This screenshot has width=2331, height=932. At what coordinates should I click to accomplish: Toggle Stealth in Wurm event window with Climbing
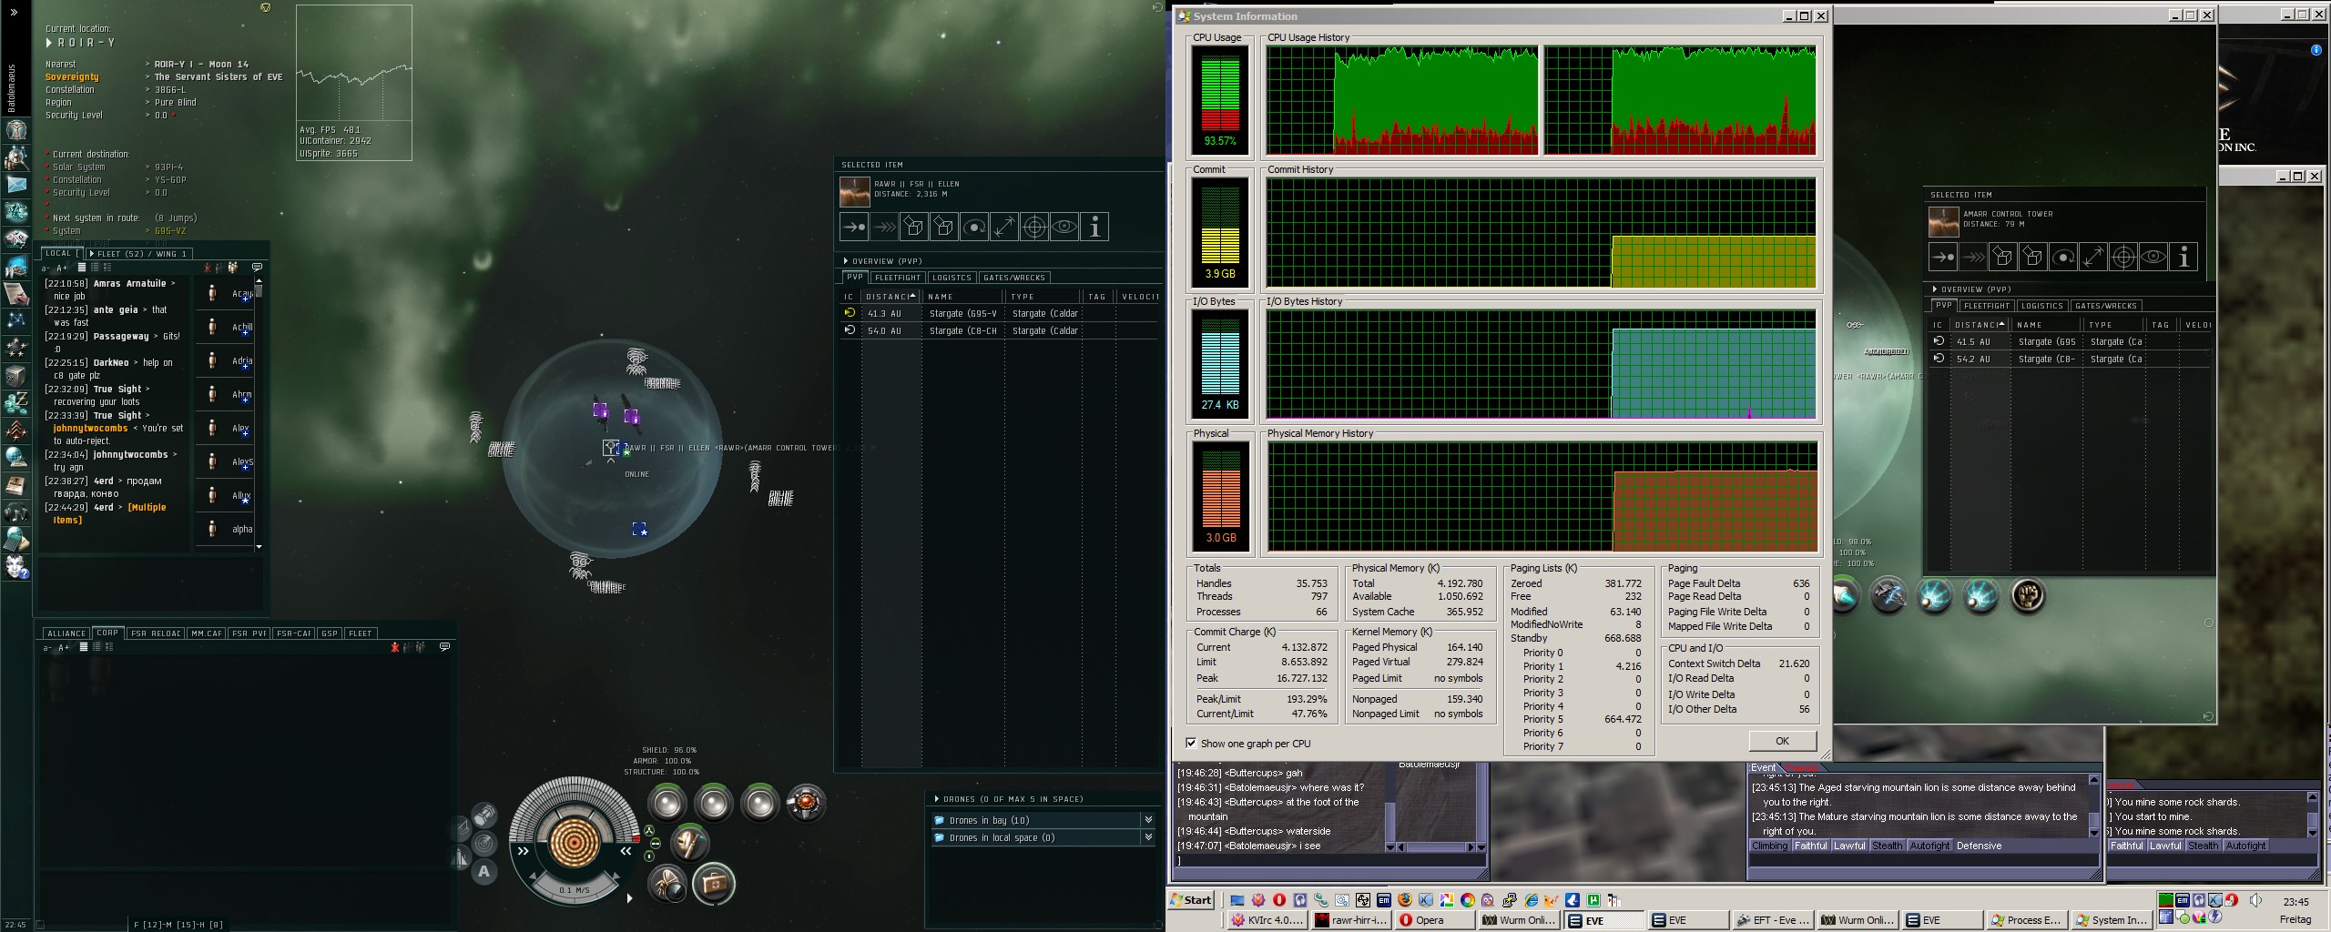tap(1887, 846)
